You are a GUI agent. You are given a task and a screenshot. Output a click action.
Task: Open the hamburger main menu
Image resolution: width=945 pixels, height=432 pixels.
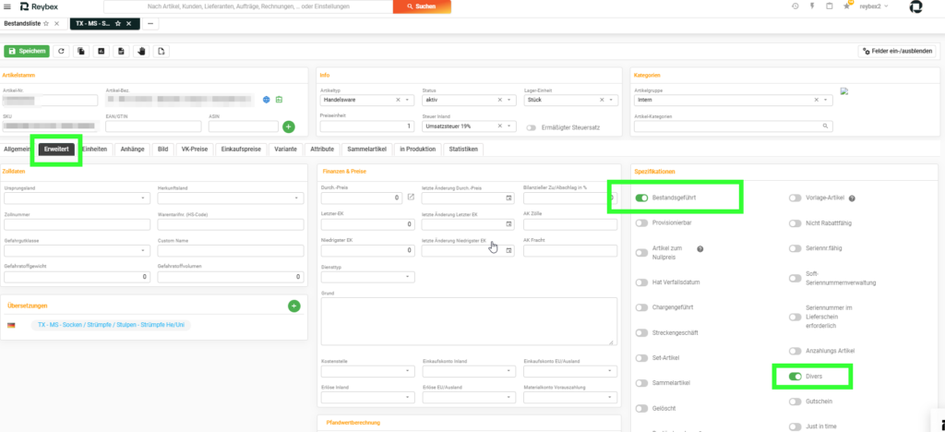[x=7, y=6]
